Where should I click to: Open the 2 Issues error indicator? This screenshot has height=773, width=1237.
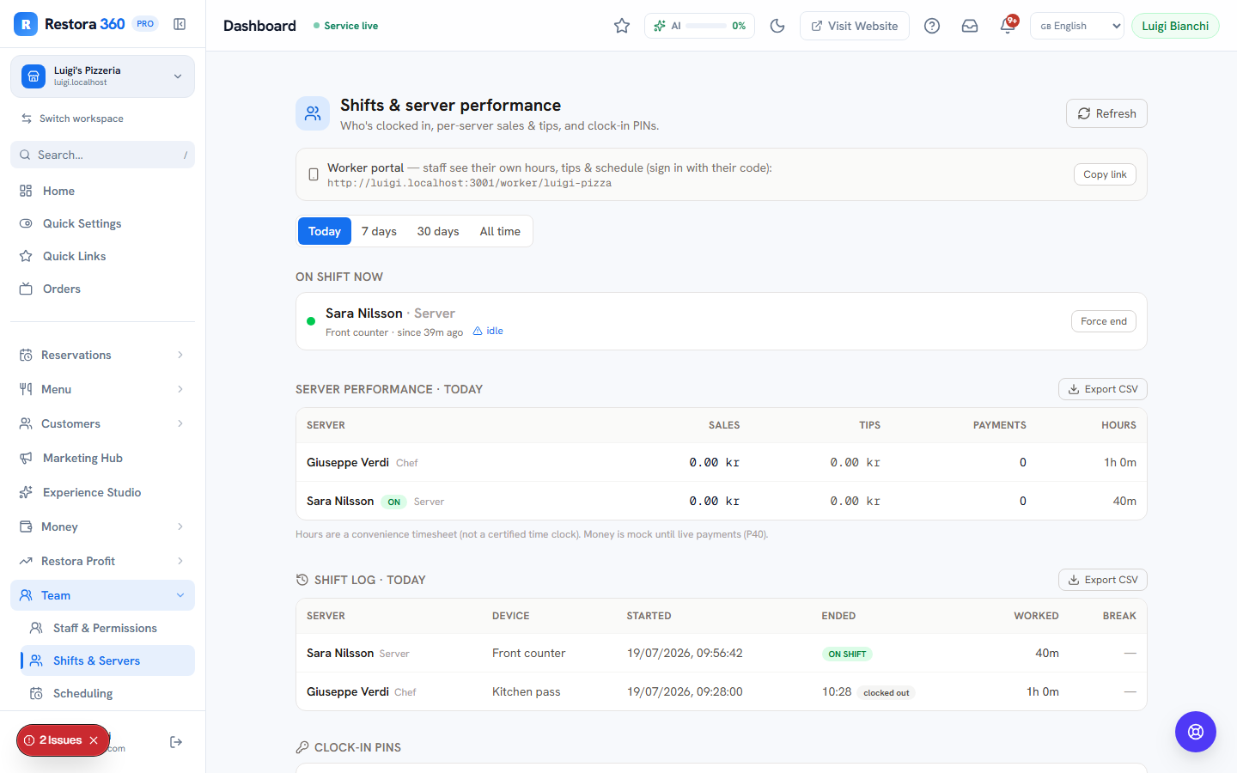click(54, 740)
